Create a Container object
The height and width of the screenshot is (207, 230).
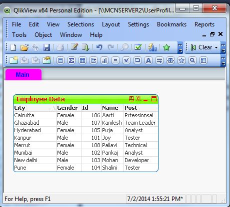point(203,60)
